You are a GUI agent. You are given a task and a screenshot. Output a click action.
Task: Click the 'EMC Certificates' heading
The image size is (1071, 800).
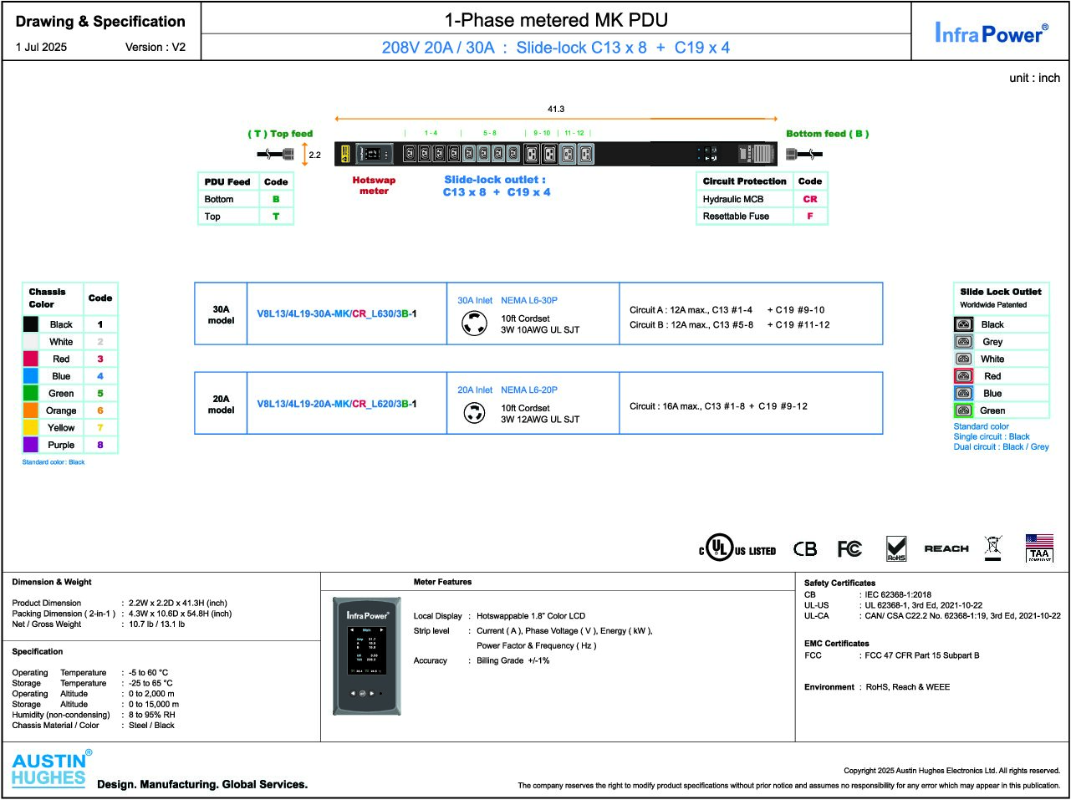(x=837, y=644)
